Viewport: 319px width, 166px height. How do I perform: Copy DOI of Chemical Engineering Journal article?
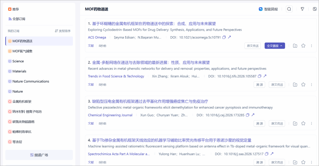tap(248, 115)
